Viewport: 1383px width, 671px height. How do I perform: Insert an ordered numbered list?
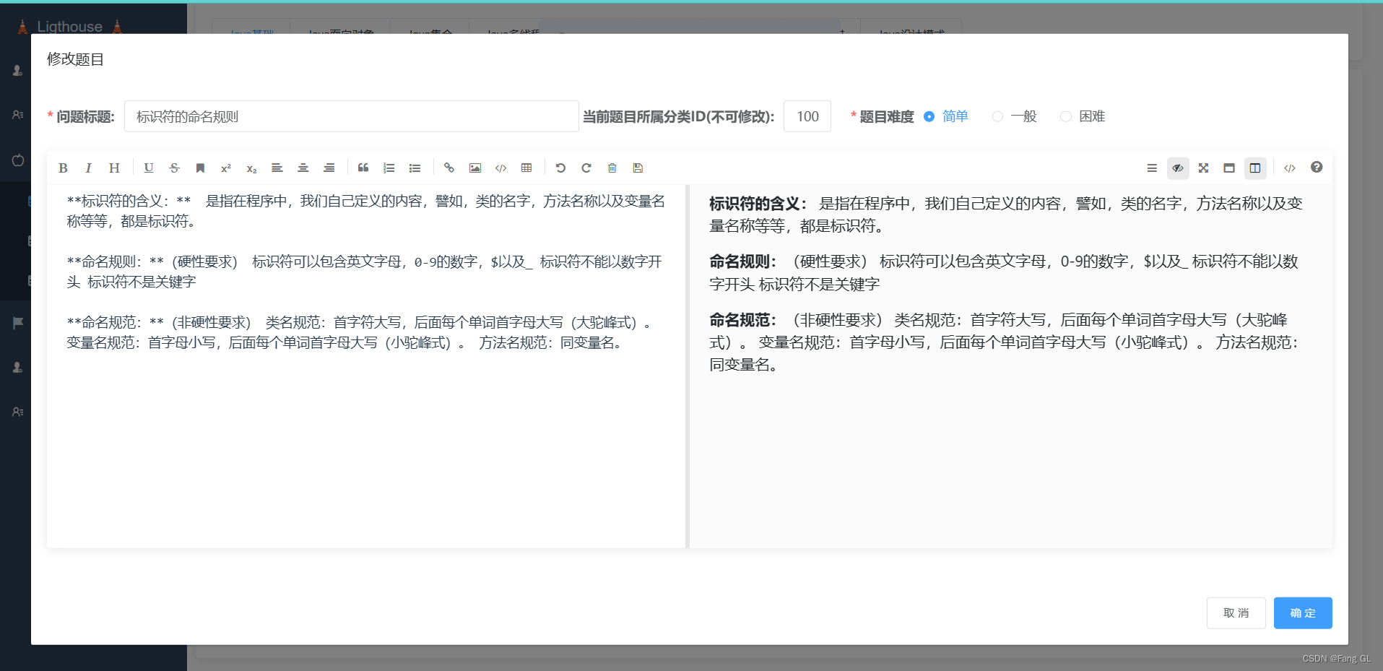(389, 168)
